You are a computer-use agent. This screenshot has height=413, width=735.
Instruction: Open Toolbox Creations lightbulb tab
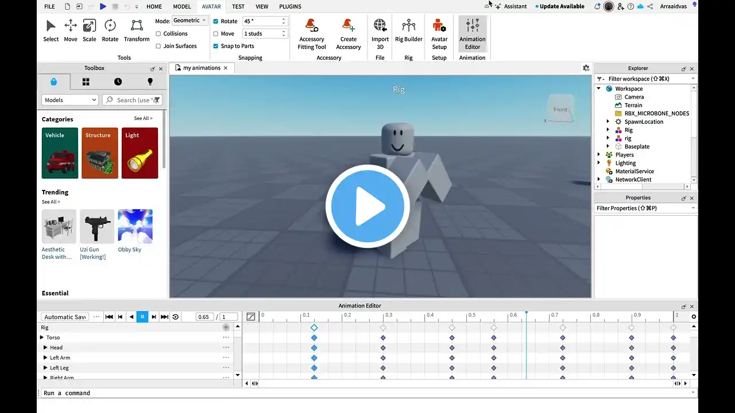click(x=150, y=81)
